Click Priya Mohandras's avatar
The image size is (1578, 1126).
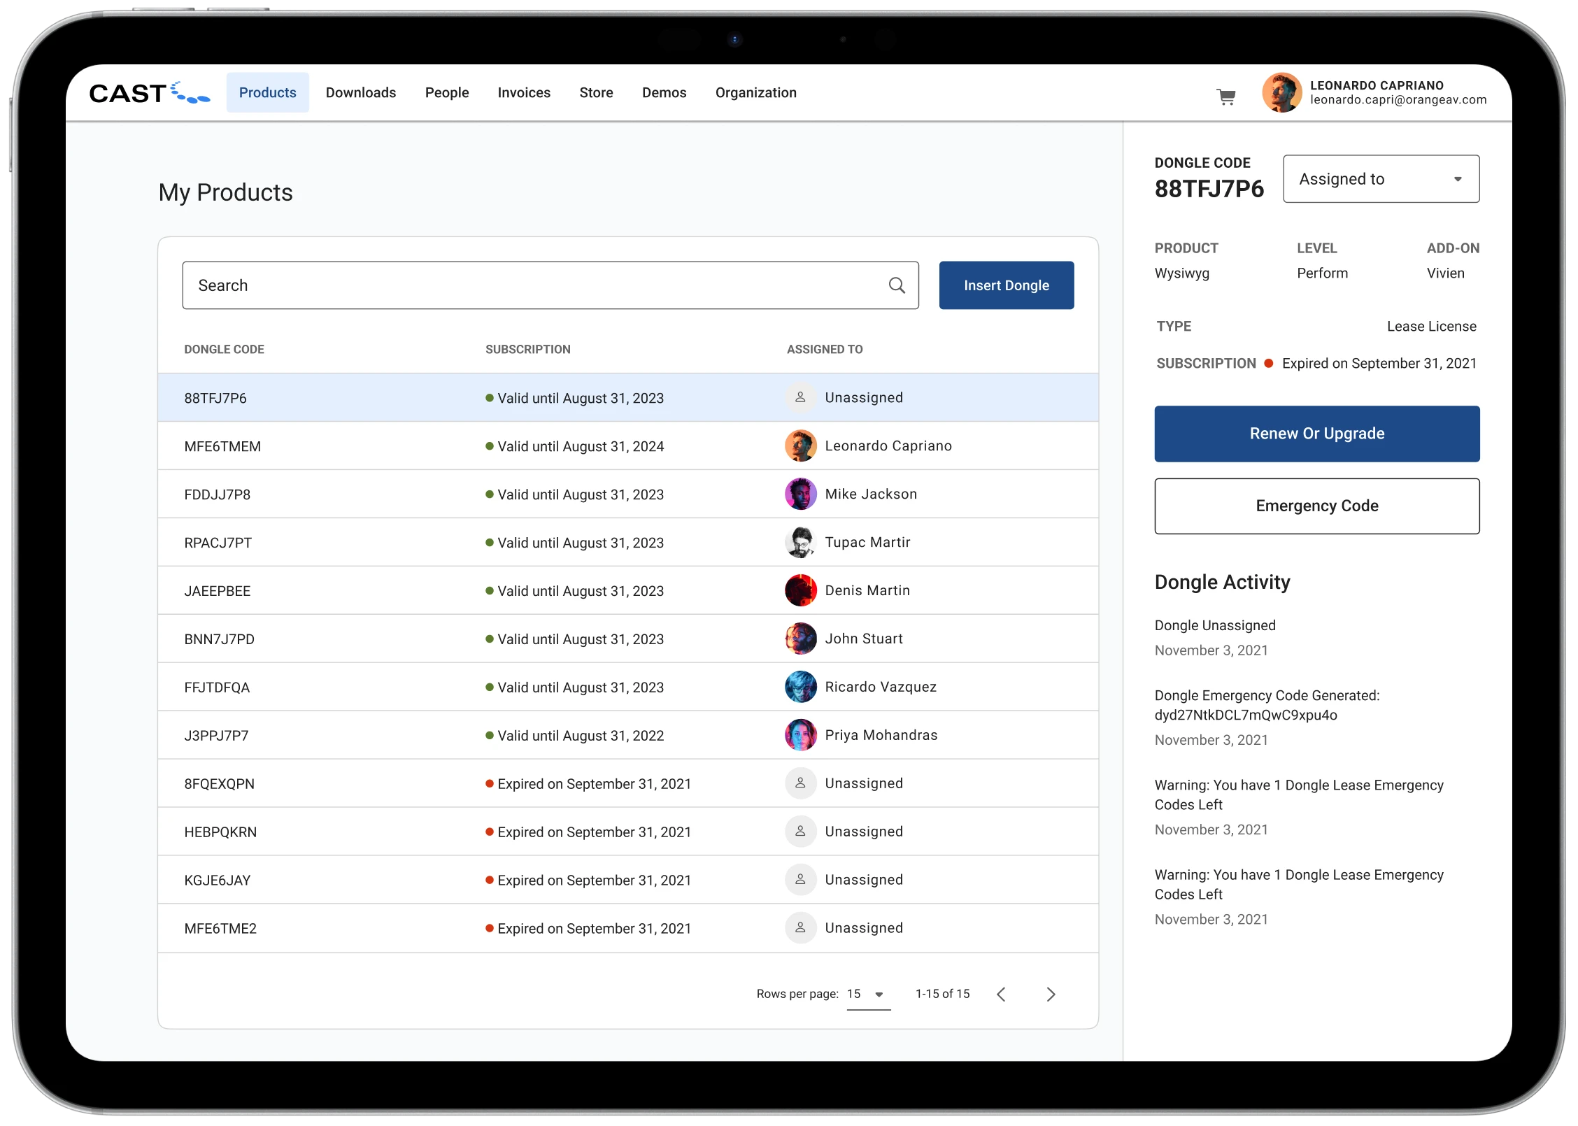801,735
